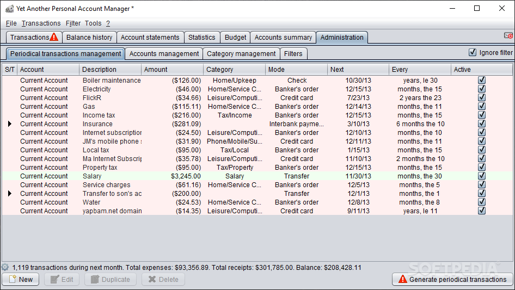
Task: Click the mail alert icon at top right
Action: [x=508, y=35]
